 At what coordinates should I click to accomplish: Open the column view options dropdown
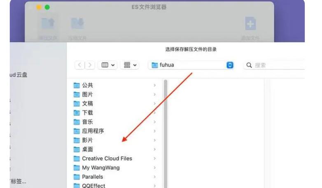click(107, 65)
